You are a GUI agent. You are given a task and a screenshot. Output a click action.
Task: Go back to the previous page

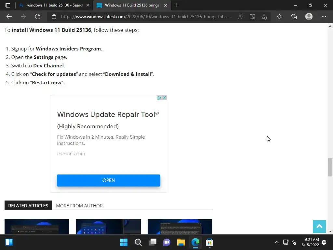9,17
